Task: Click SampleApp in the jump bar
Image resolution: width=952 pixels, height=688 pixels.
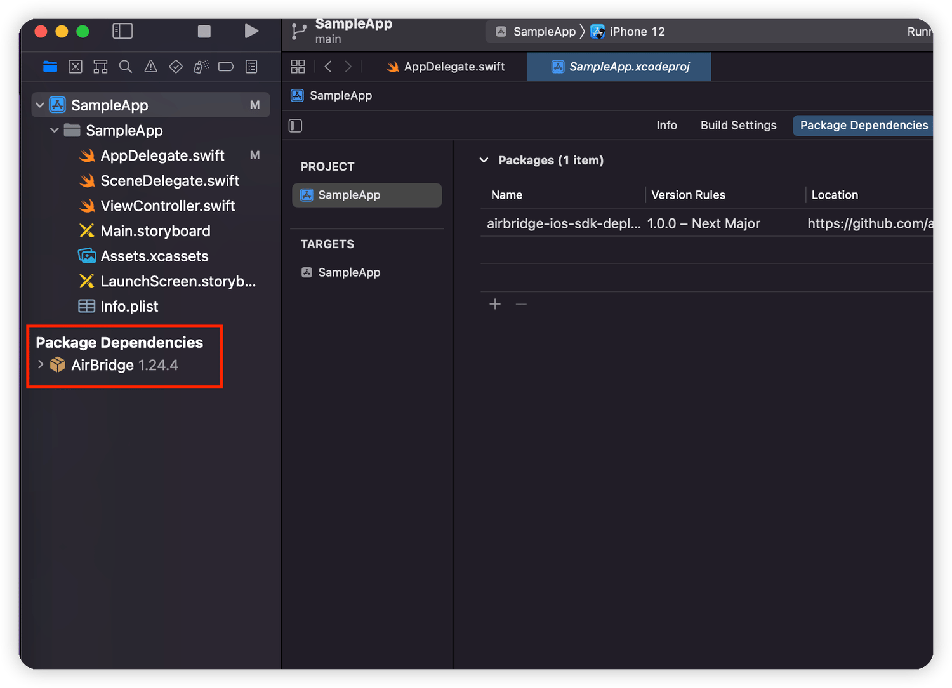Action: tap(331, 96)
